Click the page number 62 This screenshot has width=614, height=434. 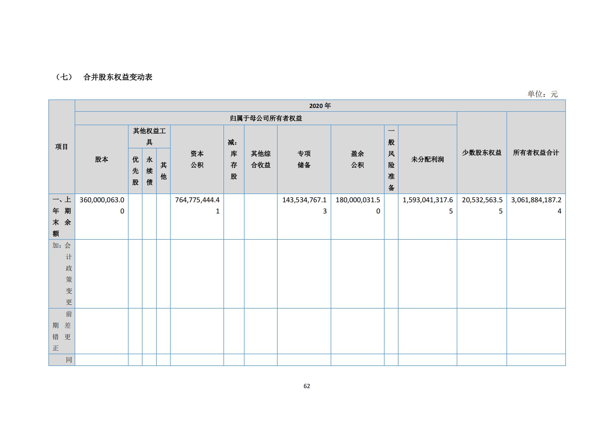click(307, 386)
